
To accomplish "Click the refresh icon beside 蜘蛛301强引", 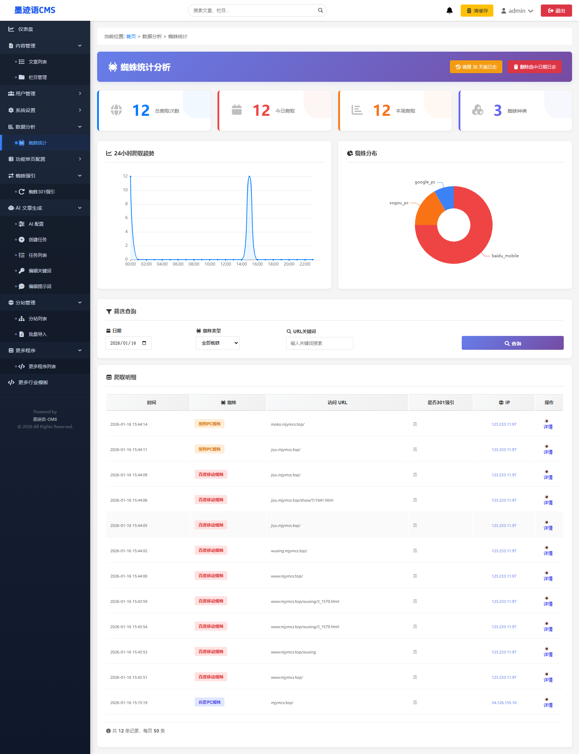I will click(22, 192).
